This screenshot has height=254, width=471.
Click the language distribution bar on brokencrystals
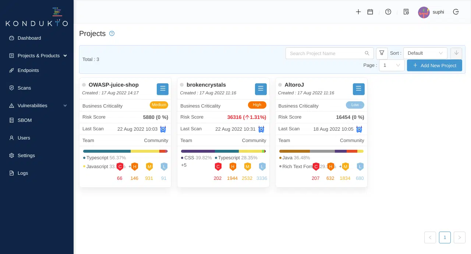tap(223, 151)
